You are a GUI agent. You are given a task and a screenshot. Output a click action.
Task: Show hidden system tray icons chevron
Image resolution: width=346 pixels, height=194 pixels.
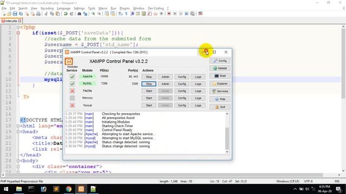pyautogui.click(x=295, y=189)
